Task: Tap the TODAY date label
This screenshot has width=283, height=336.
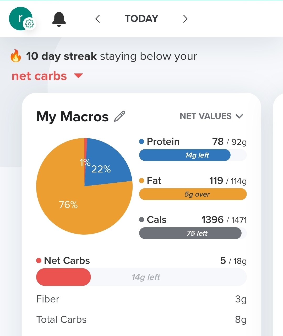Action: pos(141,19)
